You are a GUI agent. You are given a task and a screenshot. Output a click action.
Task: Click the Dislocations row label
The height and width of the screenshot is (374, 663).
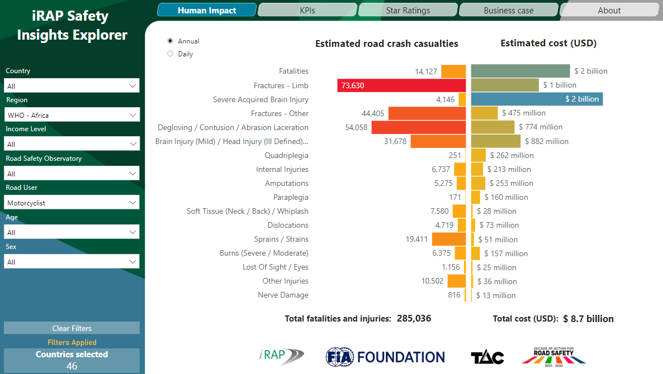tap(288, 225)
